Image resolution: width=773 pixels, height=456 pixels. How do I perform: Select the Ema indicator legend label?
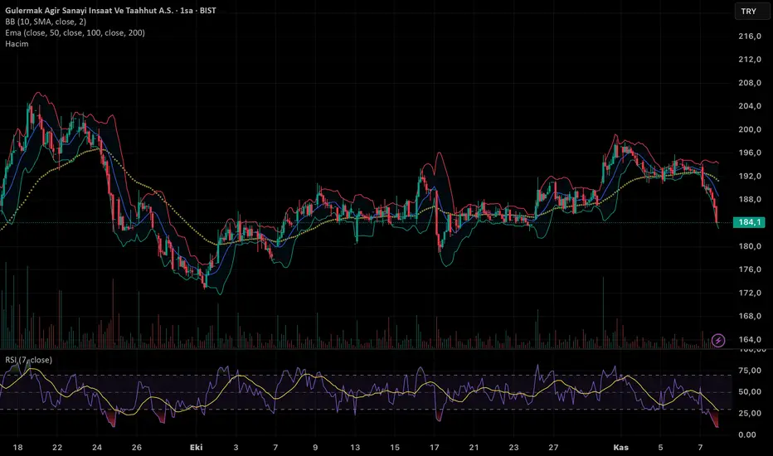(84, 32)
